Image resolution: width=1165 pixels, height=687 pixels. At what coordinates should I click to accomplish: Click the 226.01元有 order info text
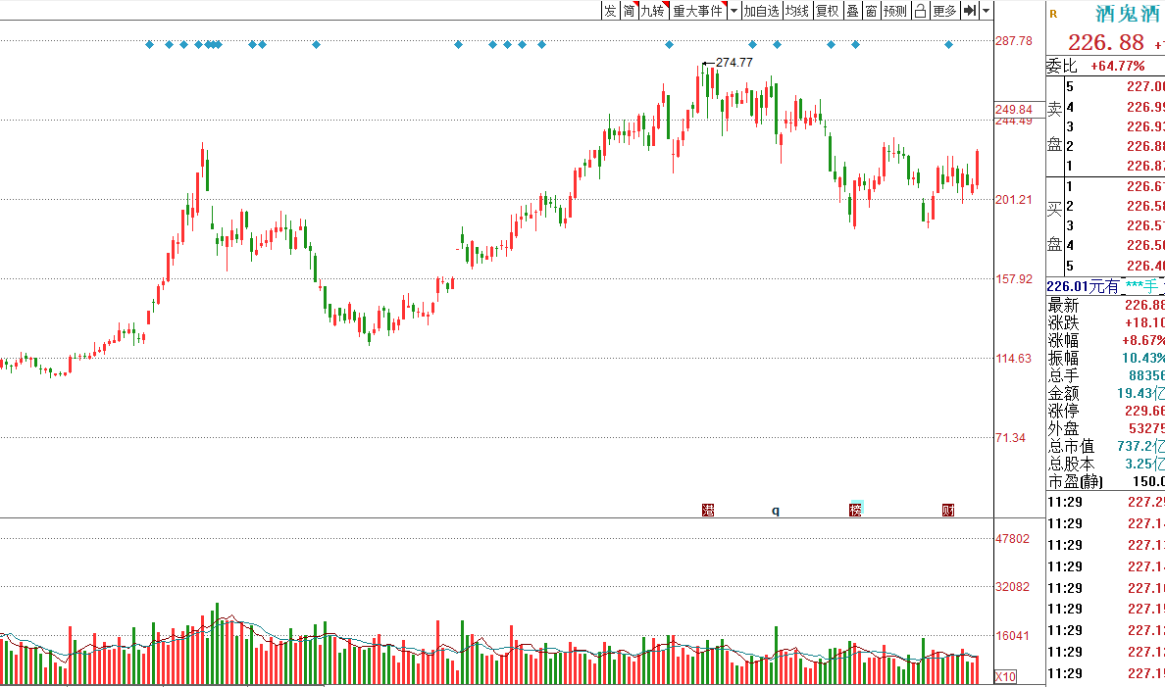click(x=1083, y=287)
